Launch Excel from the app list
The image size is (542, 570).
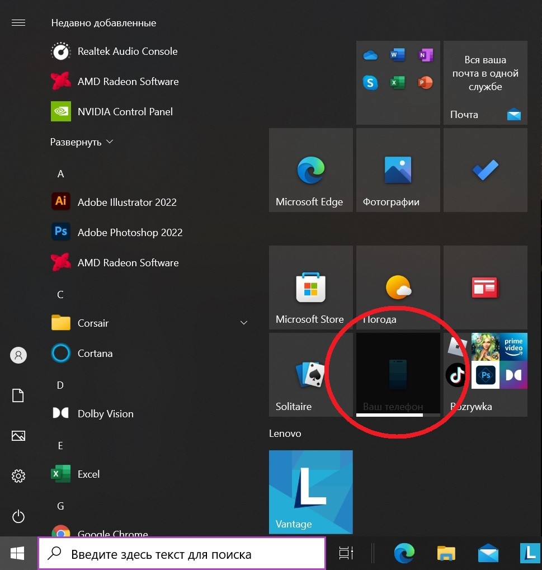(76, 474)
